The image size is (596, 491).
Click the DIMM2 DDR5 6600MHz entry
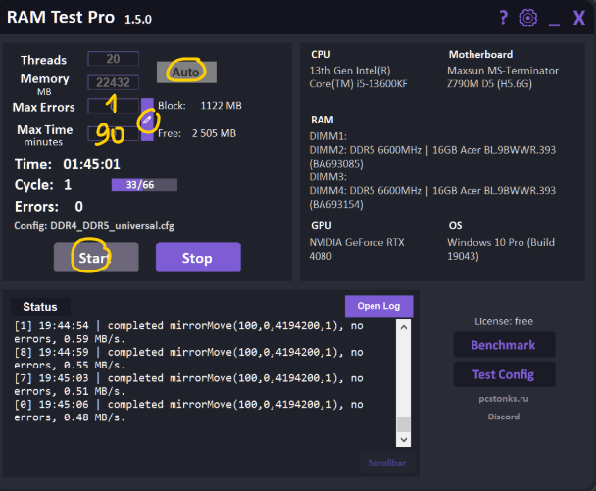tap(432, 157)
